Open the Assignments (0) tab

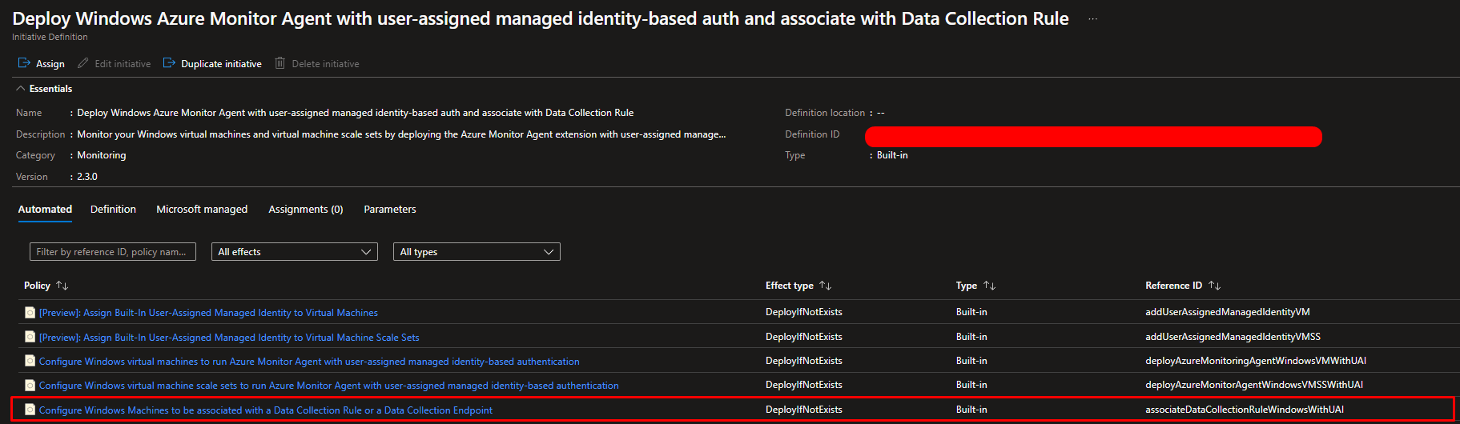(305, 210)
